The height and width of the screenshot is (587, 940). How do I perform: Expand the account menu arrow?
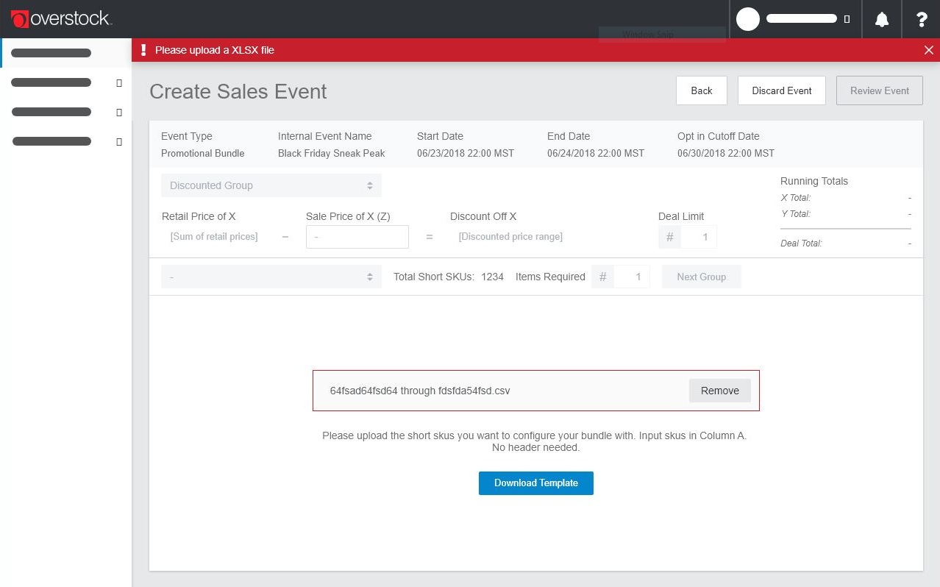[847, 19]
